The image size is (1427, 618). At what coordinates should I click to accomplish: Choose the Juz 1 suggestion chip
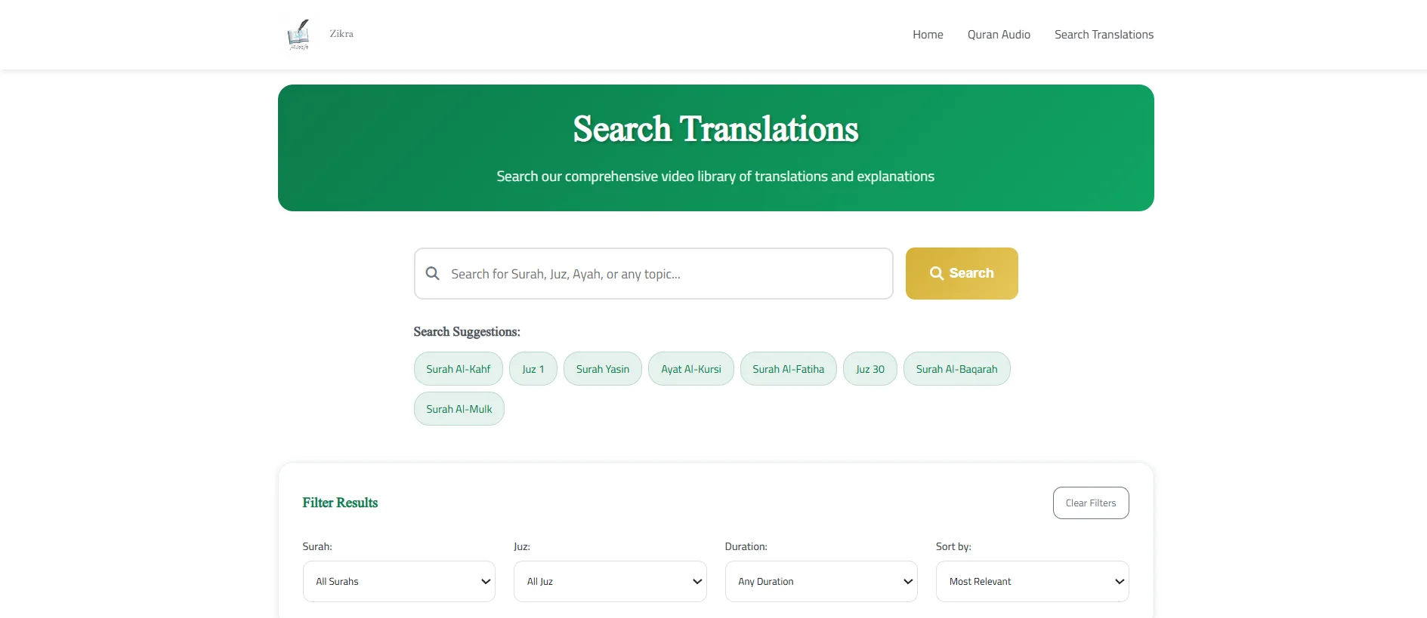(x=533, y=369)
